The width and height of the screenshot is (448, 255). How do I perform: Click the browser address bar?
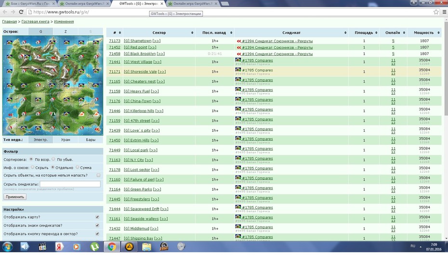coord(230,12)
